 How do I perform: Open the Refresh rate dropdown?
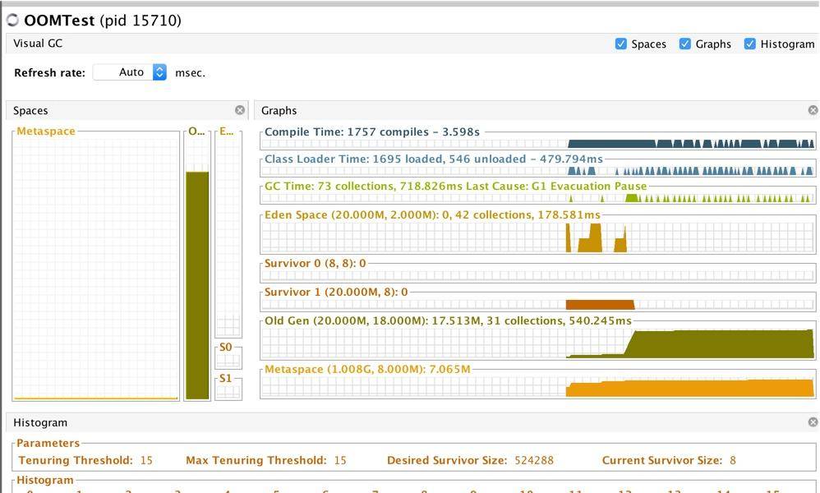point(159,72)
